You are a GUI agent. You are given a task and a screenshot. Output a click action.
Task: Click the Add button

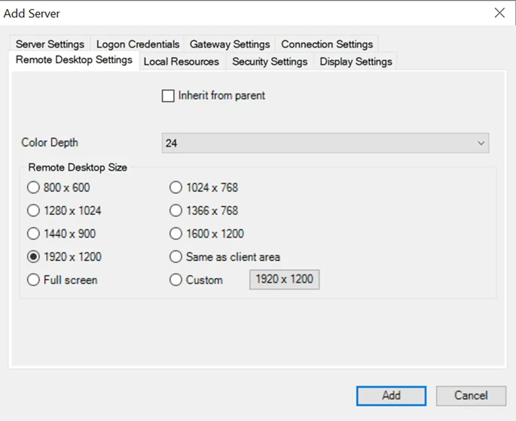tap(391, 395)
